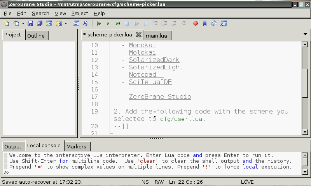The image size is (311, 186).
Task: Select the Notepad++ scheme link
Action: 147,74
